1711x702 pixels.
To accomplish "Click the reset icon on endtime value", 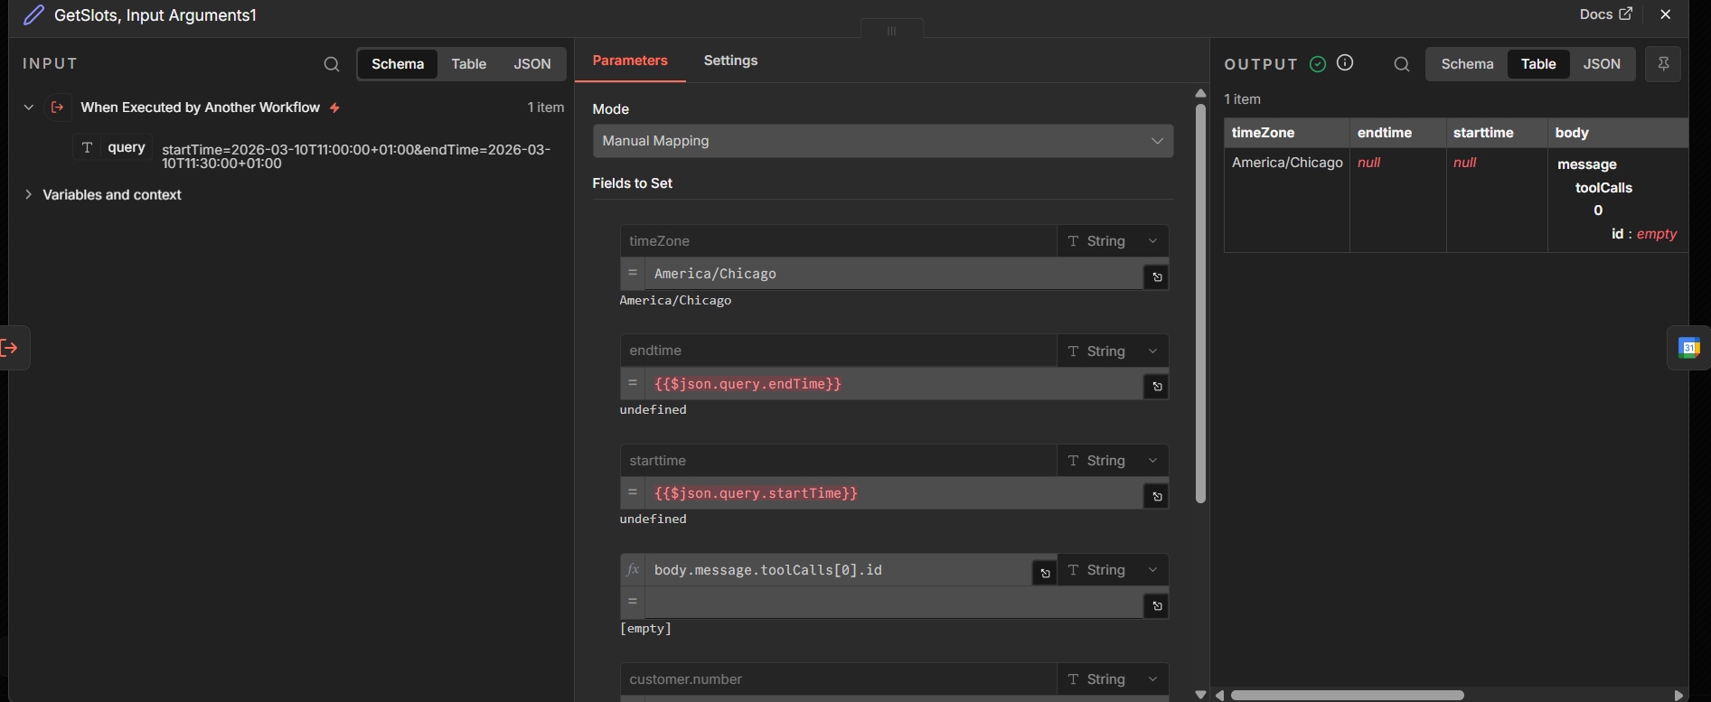I will [x=1156, y=387].
